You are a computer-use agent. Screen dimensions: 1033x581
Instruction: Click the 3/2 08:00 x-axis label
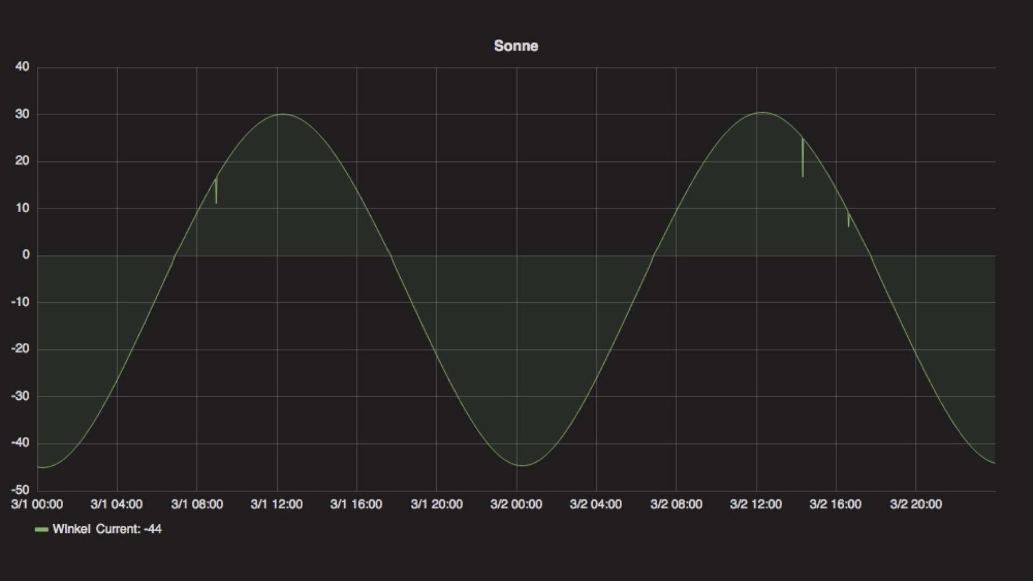click(x=676, y=504)
